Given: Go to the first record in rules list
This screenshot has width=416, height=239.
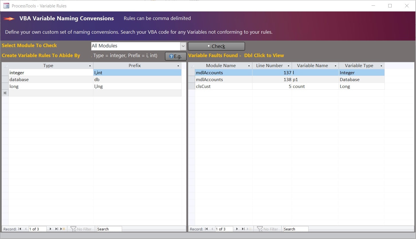Looking at the screenshot, I should 19,229.
